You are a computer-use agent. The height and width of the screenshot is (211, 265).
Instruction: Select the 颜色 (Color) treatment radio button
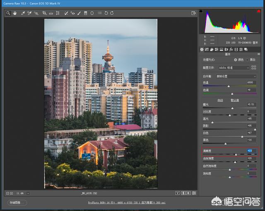pos(236,60)
